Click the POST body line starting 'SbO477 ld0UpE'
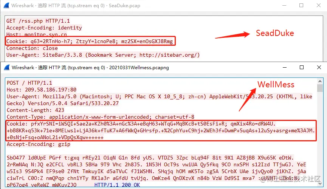The width and height of the screenshot is (327, 189). click(150, 158)
